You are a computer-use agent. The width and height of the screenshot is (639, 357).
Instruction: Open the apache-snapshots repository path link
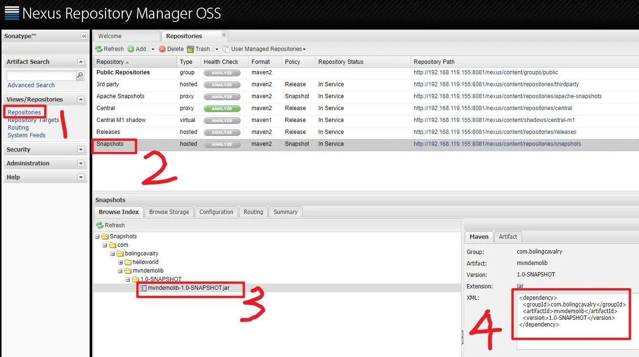point(508,96)
